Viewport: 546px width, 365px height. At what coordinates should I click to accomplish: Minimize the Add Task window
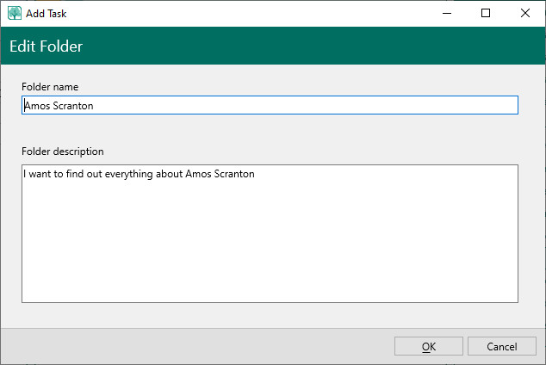tap(446, 13)
